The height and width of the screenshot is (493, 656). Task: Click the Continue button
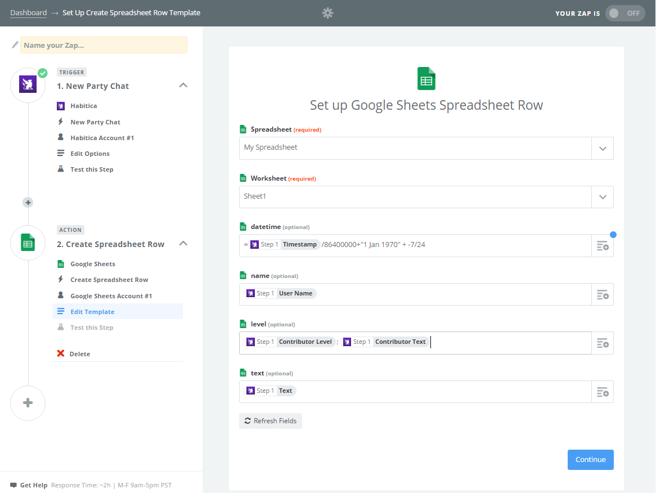590,460
